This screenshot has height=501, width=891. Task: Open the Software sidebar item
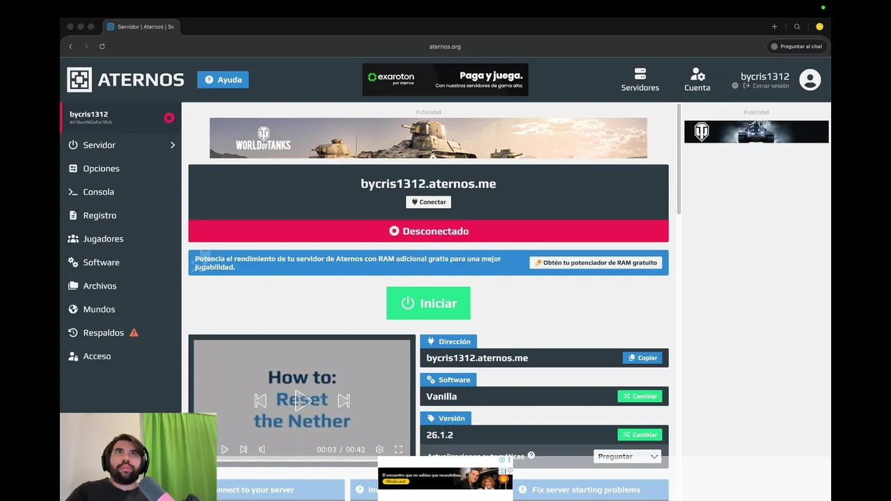click(x=121, y=262)
